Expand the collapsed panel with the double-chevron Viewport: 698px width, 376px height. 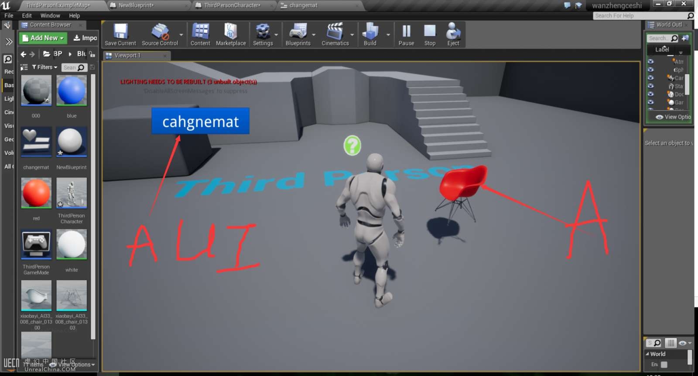tap(9, 42)
